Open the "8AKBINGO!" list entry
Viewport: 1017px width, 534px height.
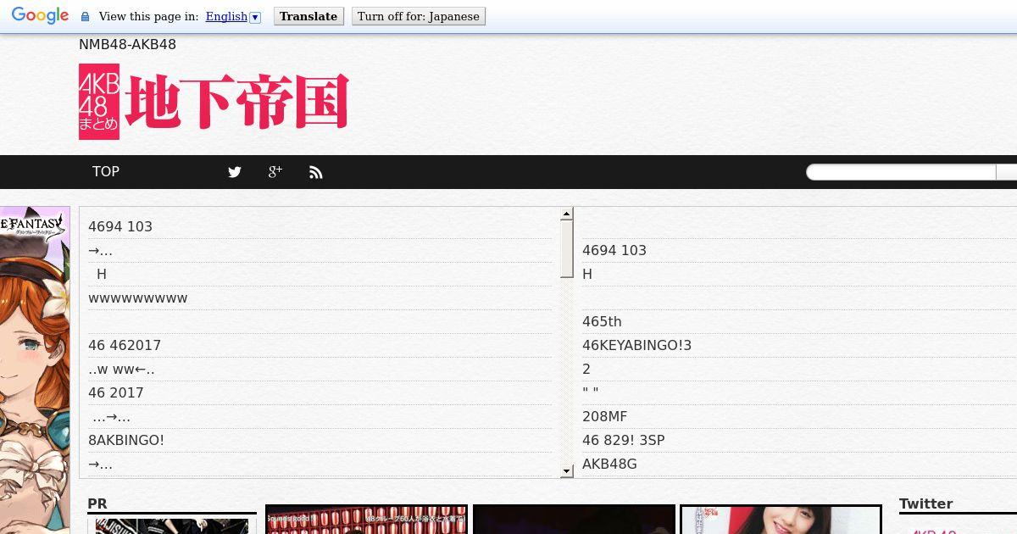tap(126, 440)
